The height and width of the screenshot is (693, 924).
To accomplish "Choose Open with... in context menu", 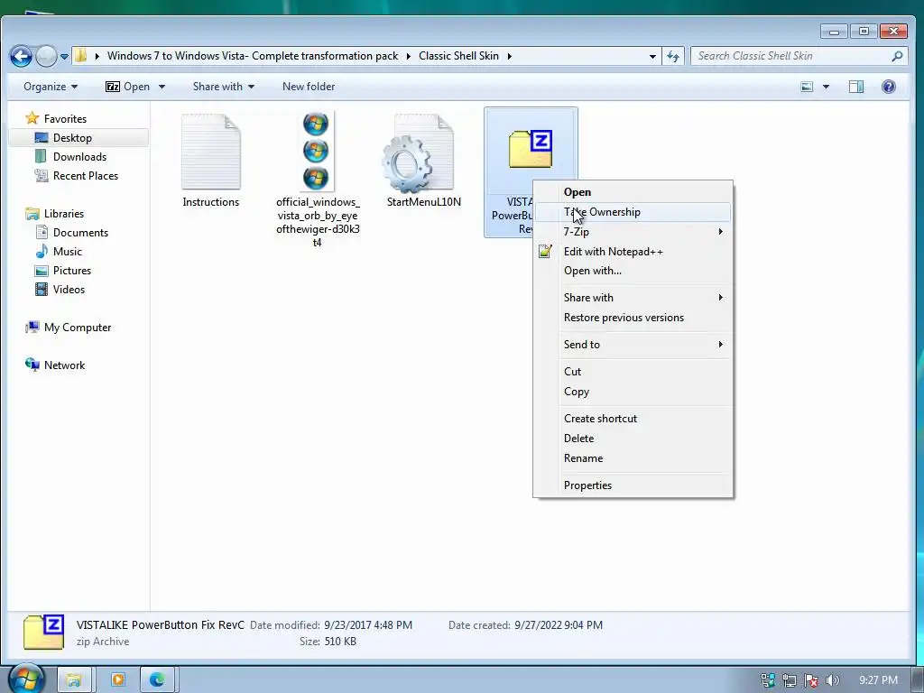I will pos(633,271).
